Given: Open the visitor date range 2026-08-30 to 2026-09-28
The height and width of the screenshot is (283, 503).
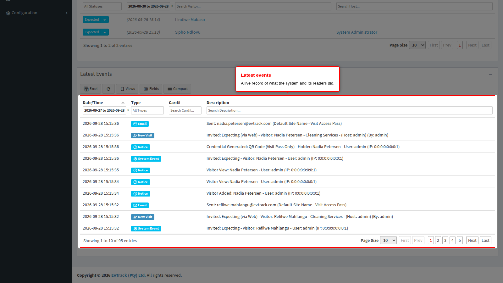Looking at the screenshot, I should [148, 6].
